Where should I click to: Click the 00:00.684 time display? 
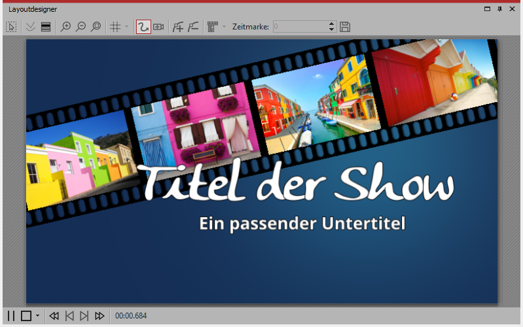[131, 316]
